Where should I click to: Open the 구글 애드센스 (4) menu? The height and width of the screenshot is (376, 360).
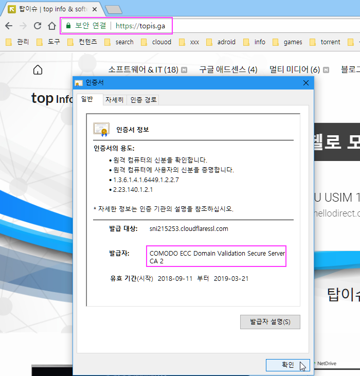(228, 70)
